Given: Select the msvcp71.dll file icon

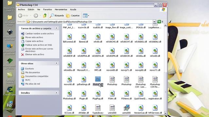Looking at the screenshot, I should pyautogui.click(x=126, y=65).
